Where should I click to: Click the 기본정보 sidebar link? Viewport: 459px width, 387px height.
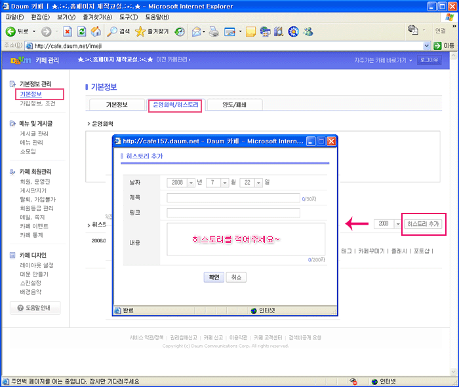tap(31, 94)
